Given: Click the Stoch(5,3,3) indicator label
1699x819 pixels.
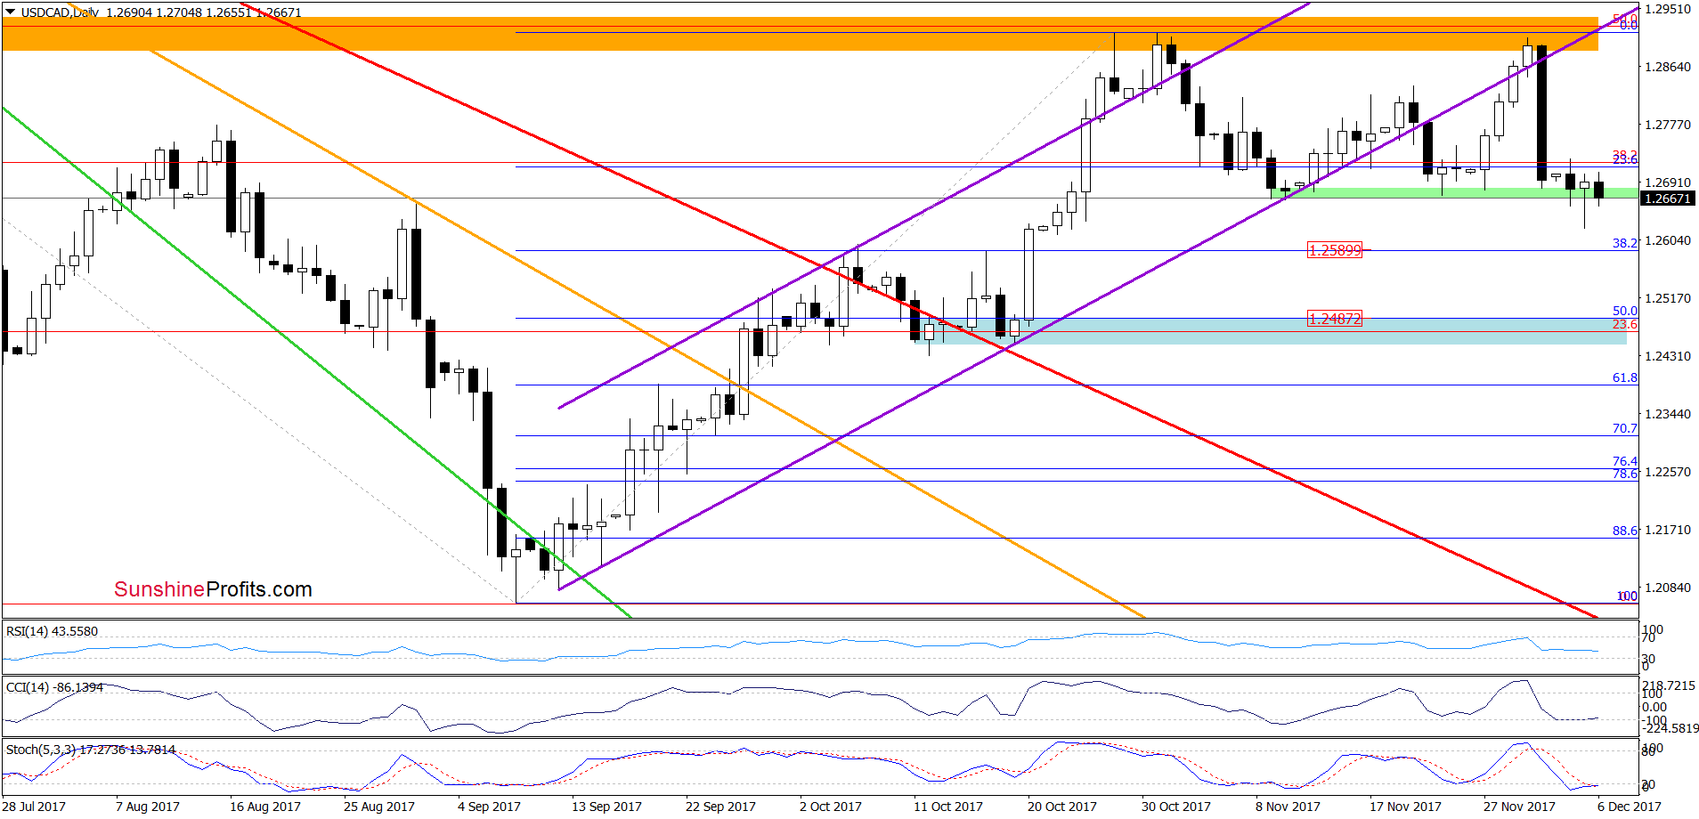Looking at the screenshot, I should coord(91,750).
